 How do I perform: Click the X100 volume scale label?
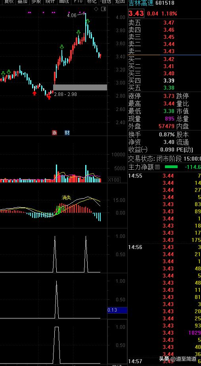tap(114, 180)
